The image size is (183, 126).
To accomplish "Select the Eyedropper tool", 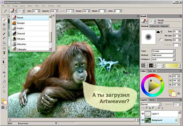I will pyautogui.click(x=4, y=77).
